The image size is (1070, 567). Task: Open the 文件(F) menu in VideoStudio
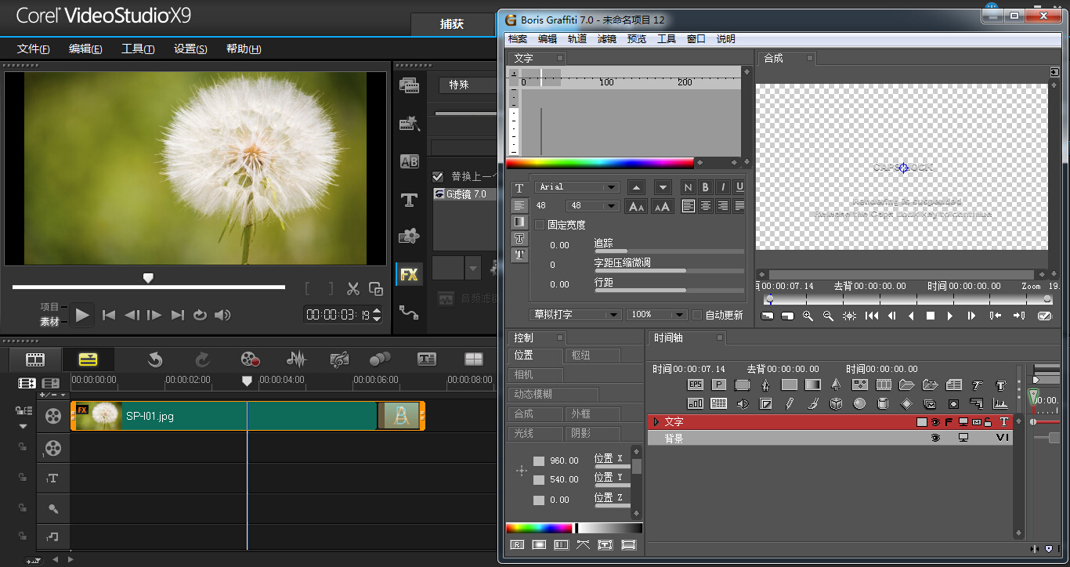(x=34, y=49)
